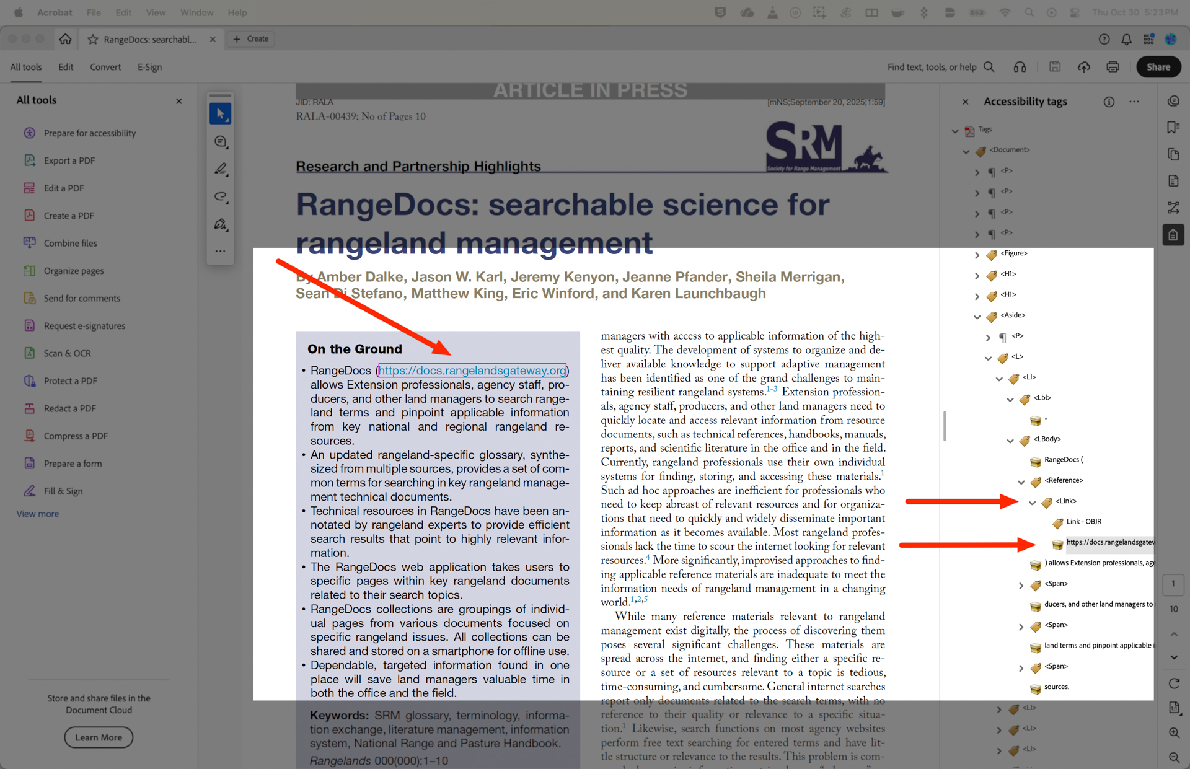Image resolution: width=1190 pixels, height=769 pixels.
Task: Select the annotation selection arrow tool
Action: (220, 113)
